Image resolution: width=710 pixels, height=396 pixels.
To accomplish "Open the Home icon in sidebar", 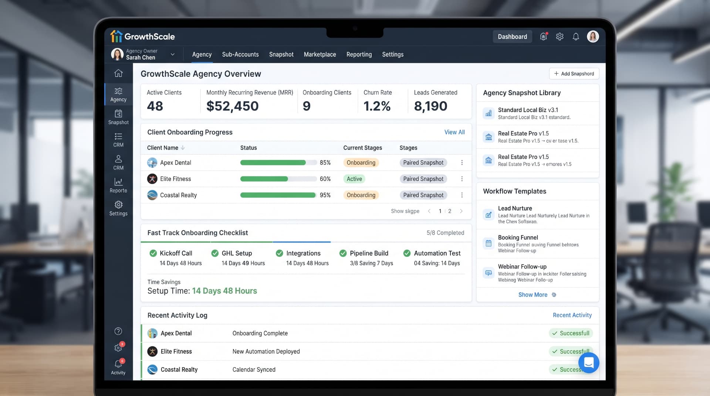I will click(x=118, y=73).
